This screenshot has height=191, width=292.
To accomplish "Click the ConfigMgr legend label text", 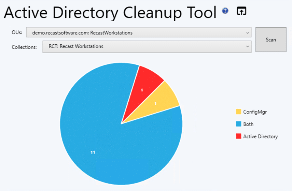I will coord(254,112).
